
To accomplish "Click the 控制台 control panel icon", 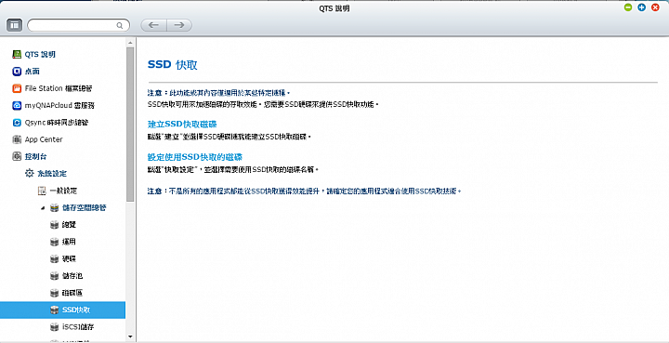I will click(17, 156).
